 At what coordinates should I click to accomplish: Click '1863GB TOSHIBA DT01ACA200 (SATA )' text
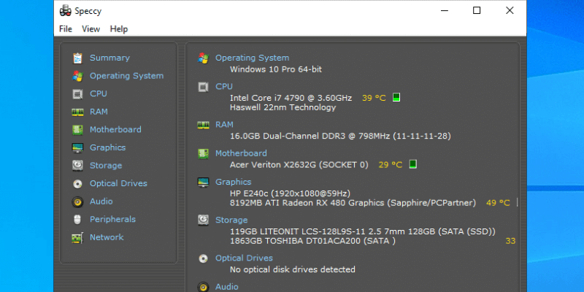tap(312, 242)
